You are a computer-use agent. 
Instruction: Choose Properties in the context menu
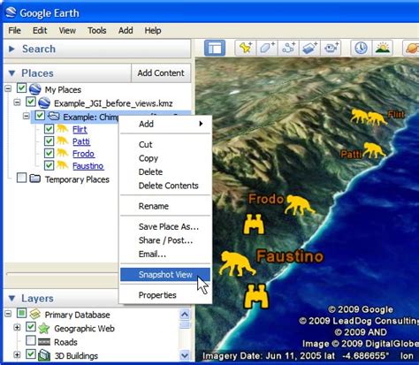165,295
